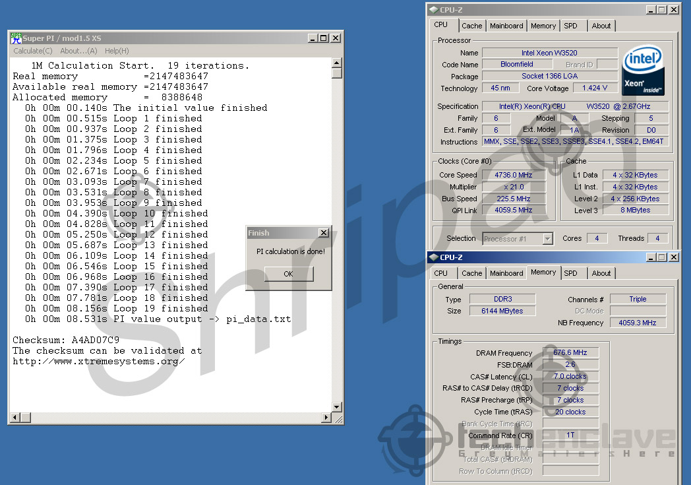The image size is (691, 485).
Task: Minimize the lower CPU-Z window
Action: pyautogui.click(x=651, y=257)
